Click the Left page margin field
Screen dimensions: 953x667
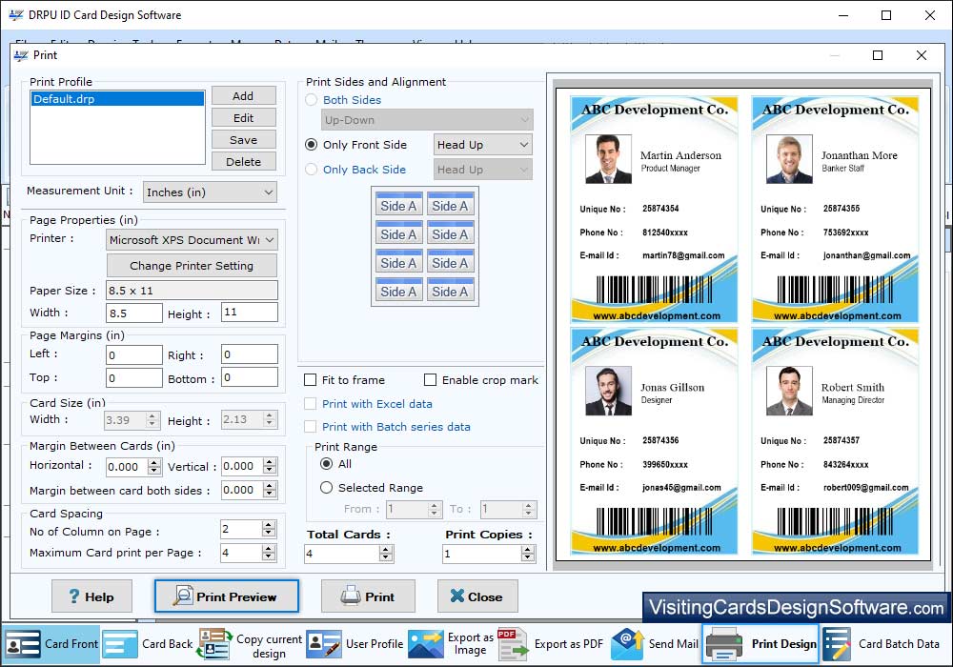point(133,354)
